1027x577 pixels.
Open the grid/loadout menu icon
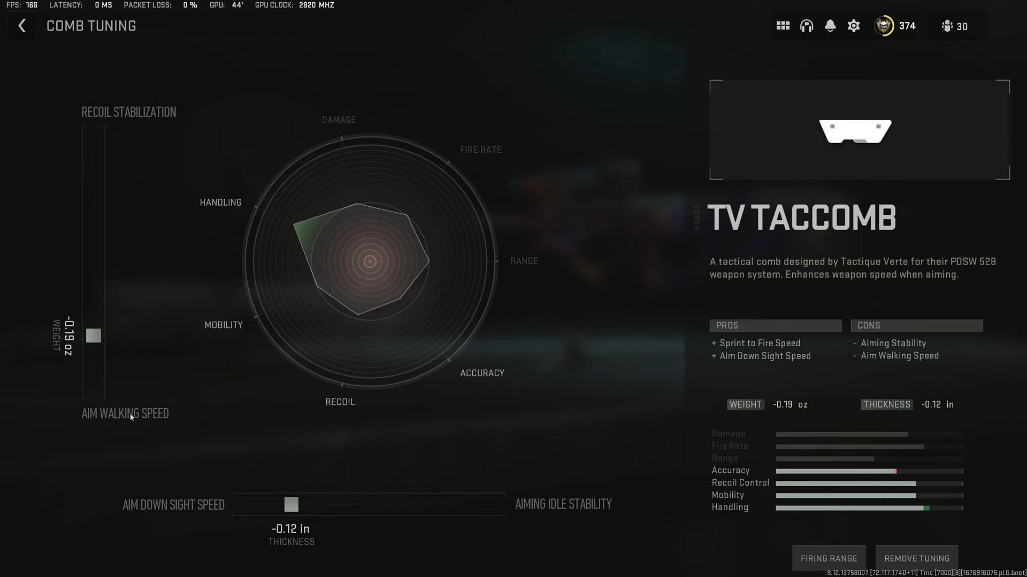pos(783,26)
